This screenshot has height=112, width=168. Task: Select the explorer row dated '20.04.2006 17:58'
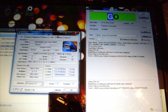(x=8, y=46)
